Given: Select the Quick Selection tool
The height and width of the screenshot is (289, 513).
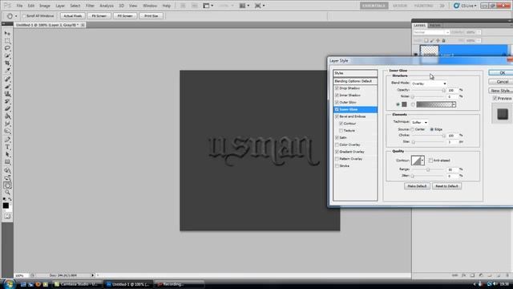Looking at the screenshot, I should tap(7, 55).
